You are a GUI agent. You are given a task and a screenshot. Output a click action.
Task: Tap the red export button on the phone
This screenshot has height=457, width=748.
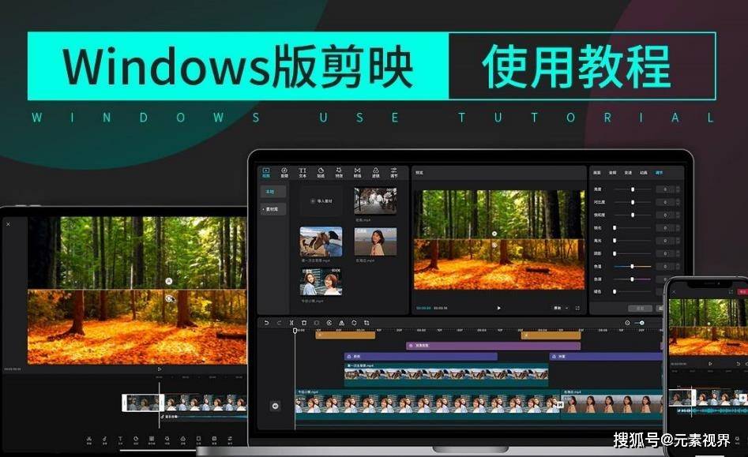742,291
